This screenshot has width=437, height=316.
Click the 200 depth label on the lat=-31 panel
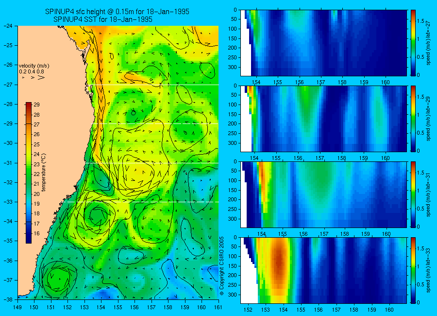point(233,200)
